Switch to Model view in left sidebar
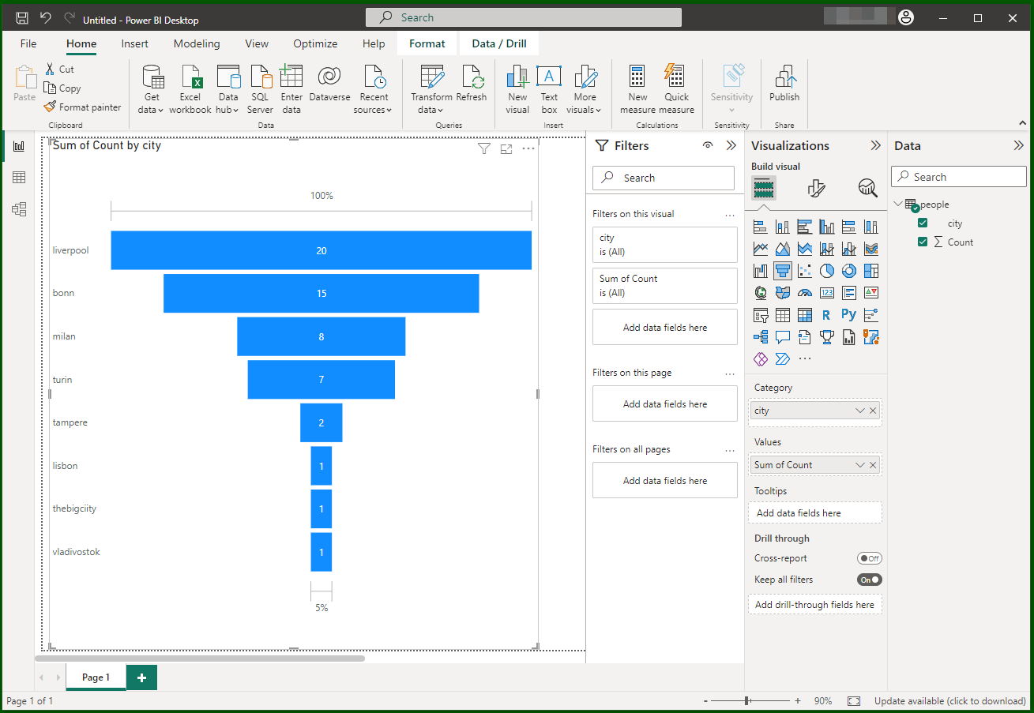This screenshot has width=1034, height=713. [19, 209]
